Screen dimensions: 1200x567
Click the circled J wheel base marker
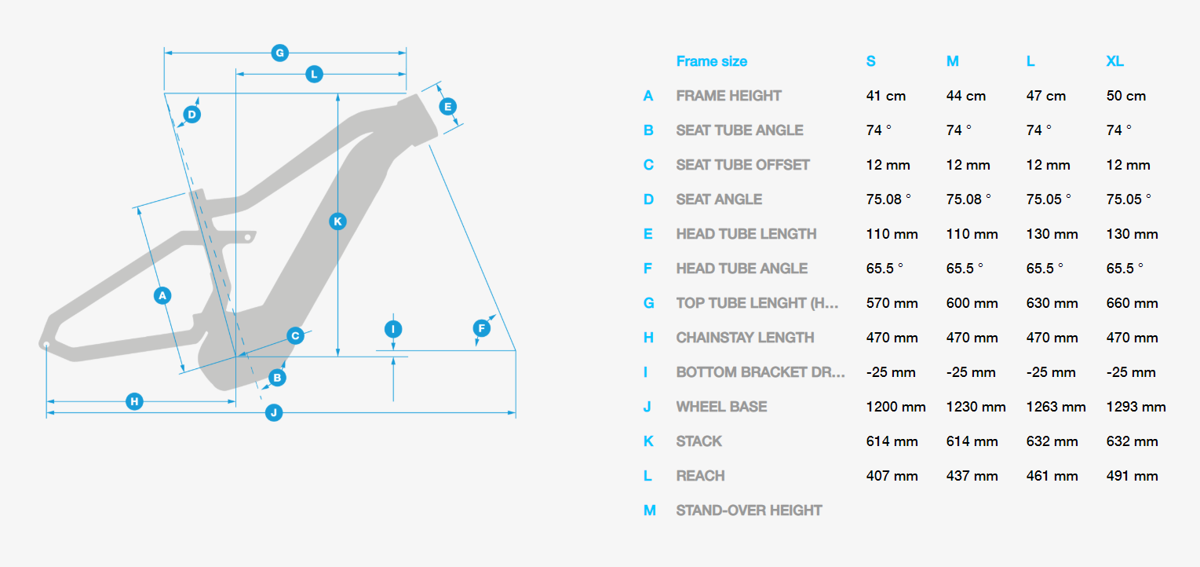click(273, 412)
